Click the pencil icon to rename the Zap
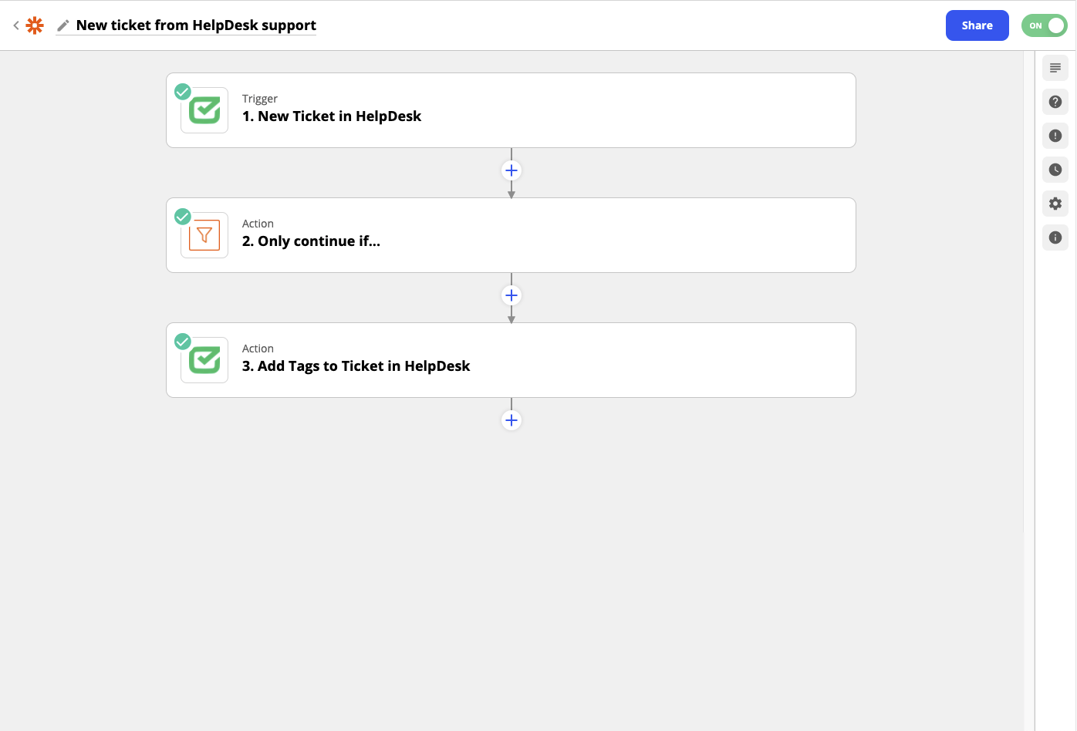This screenshot has height=731, width=1077. coord(63,25)
